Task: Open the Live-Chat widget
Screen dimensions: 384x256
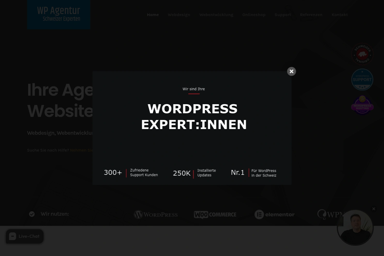Action: pyautogui.click(x=25, y=236)
